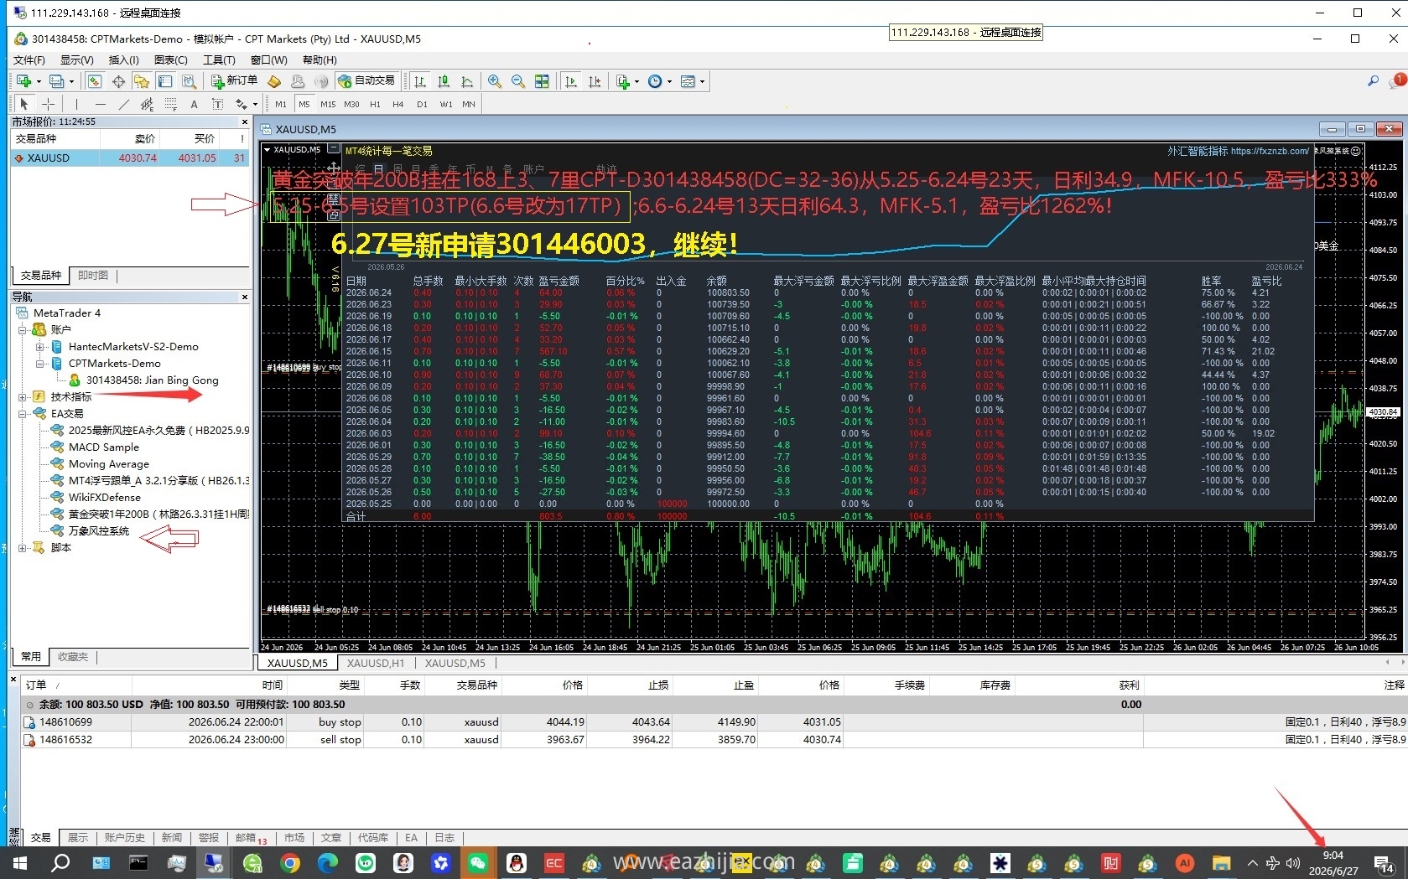Viewport: 1408px width, 879px height.
Task: Toggle the 自动交易 auto trading button
Action: (x=366, y=81)
